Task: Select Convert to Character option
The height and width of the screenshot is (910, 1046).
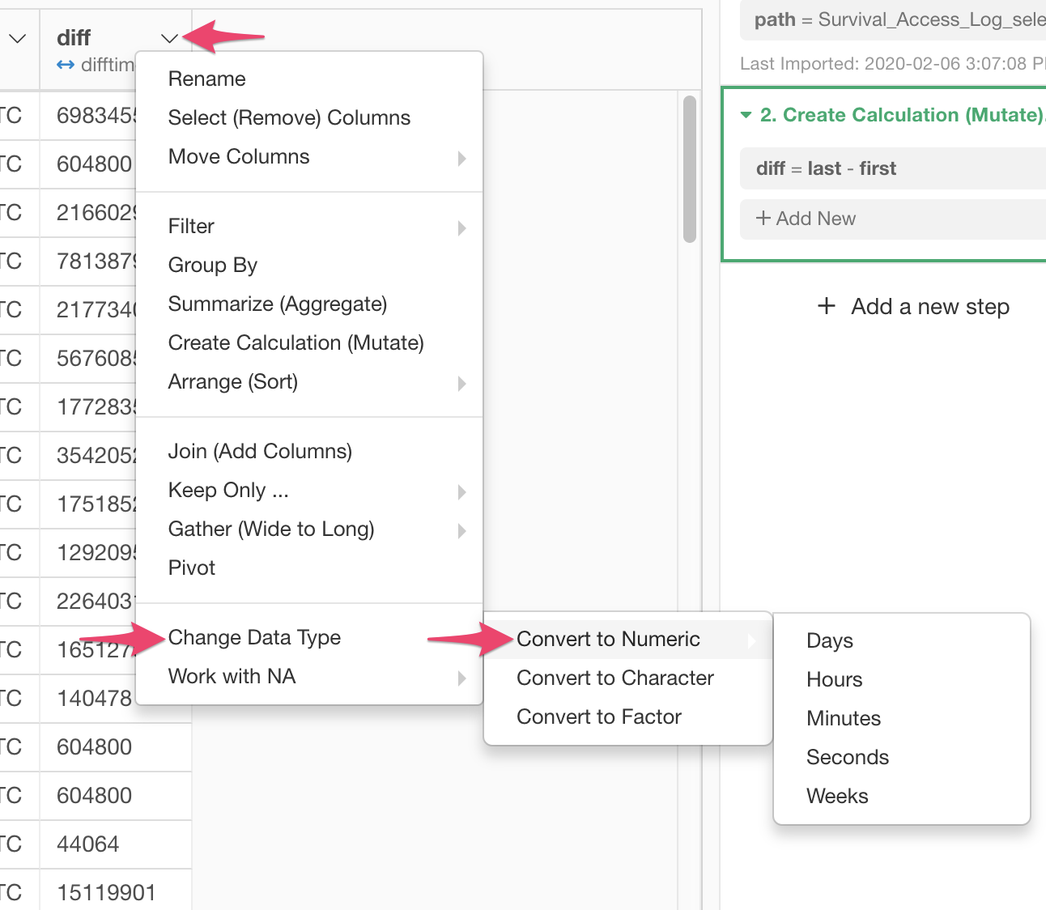Action: (x=614, y=678)
